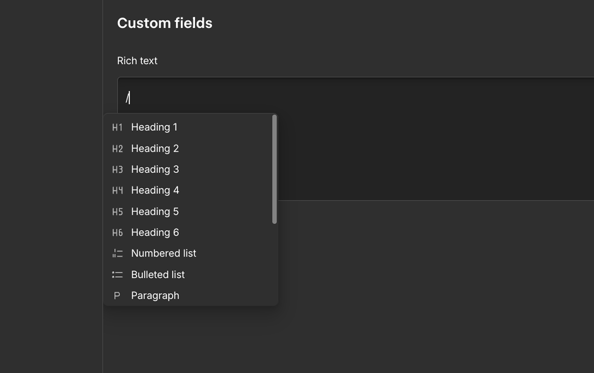Click the H6 icon beside Heading 6
Screen dimensions: 594x373
point(117,232)
